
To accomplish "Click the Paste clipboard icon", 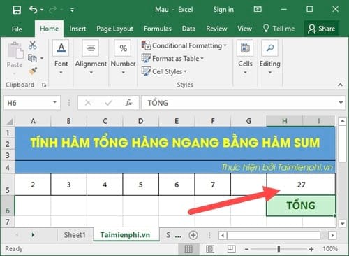I will pyautogui.click(x=15, y=50).
